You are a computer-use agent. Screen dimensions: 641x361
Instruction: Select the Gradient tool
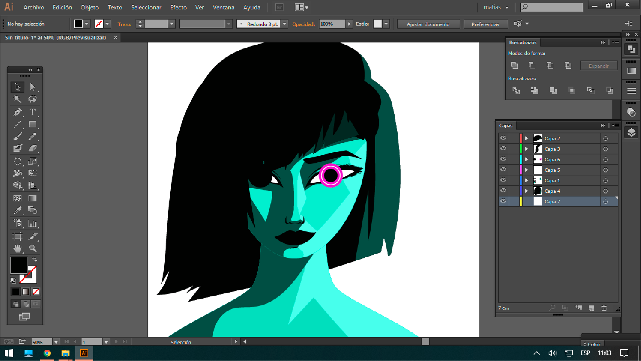pos(33,198)
